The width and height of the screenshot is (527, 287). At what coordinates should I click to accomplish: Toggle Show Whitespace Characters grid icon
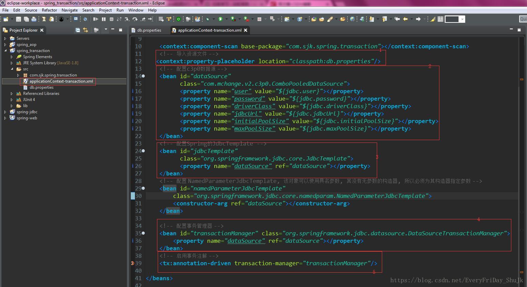point(440,19)
